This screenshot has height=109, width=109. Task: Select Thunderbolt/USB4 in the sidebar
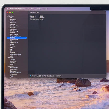15,54
